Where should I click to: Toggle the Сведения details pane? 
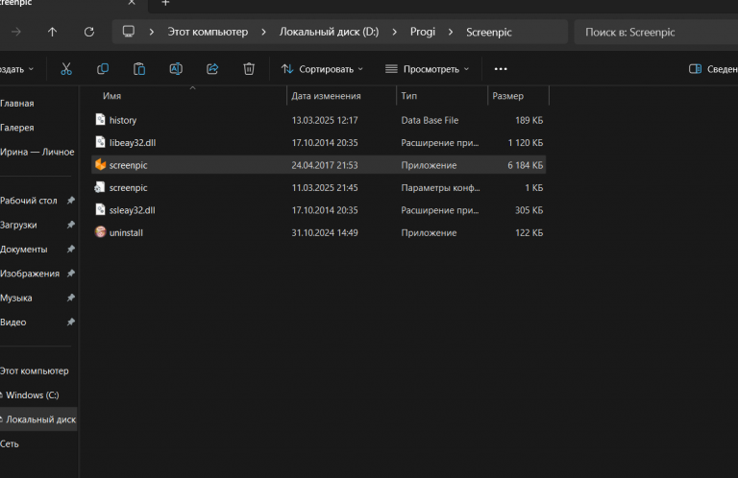[x=713, y=69]
